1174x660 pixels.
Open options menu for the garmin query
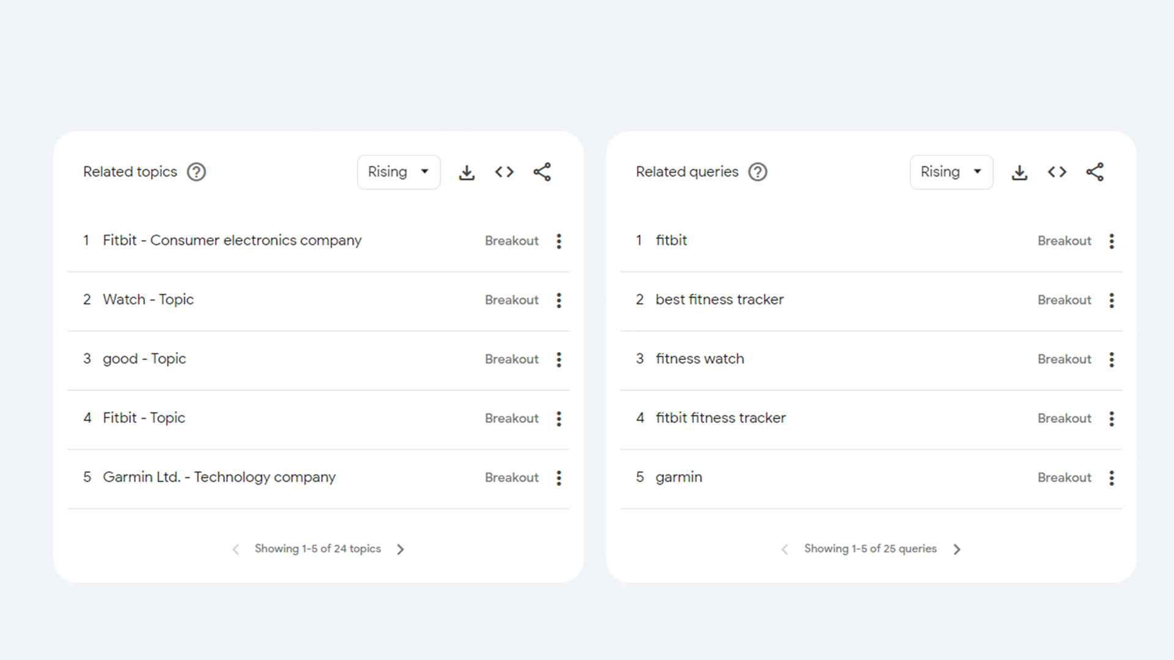pyautogui.click(x=1111, y=477)
